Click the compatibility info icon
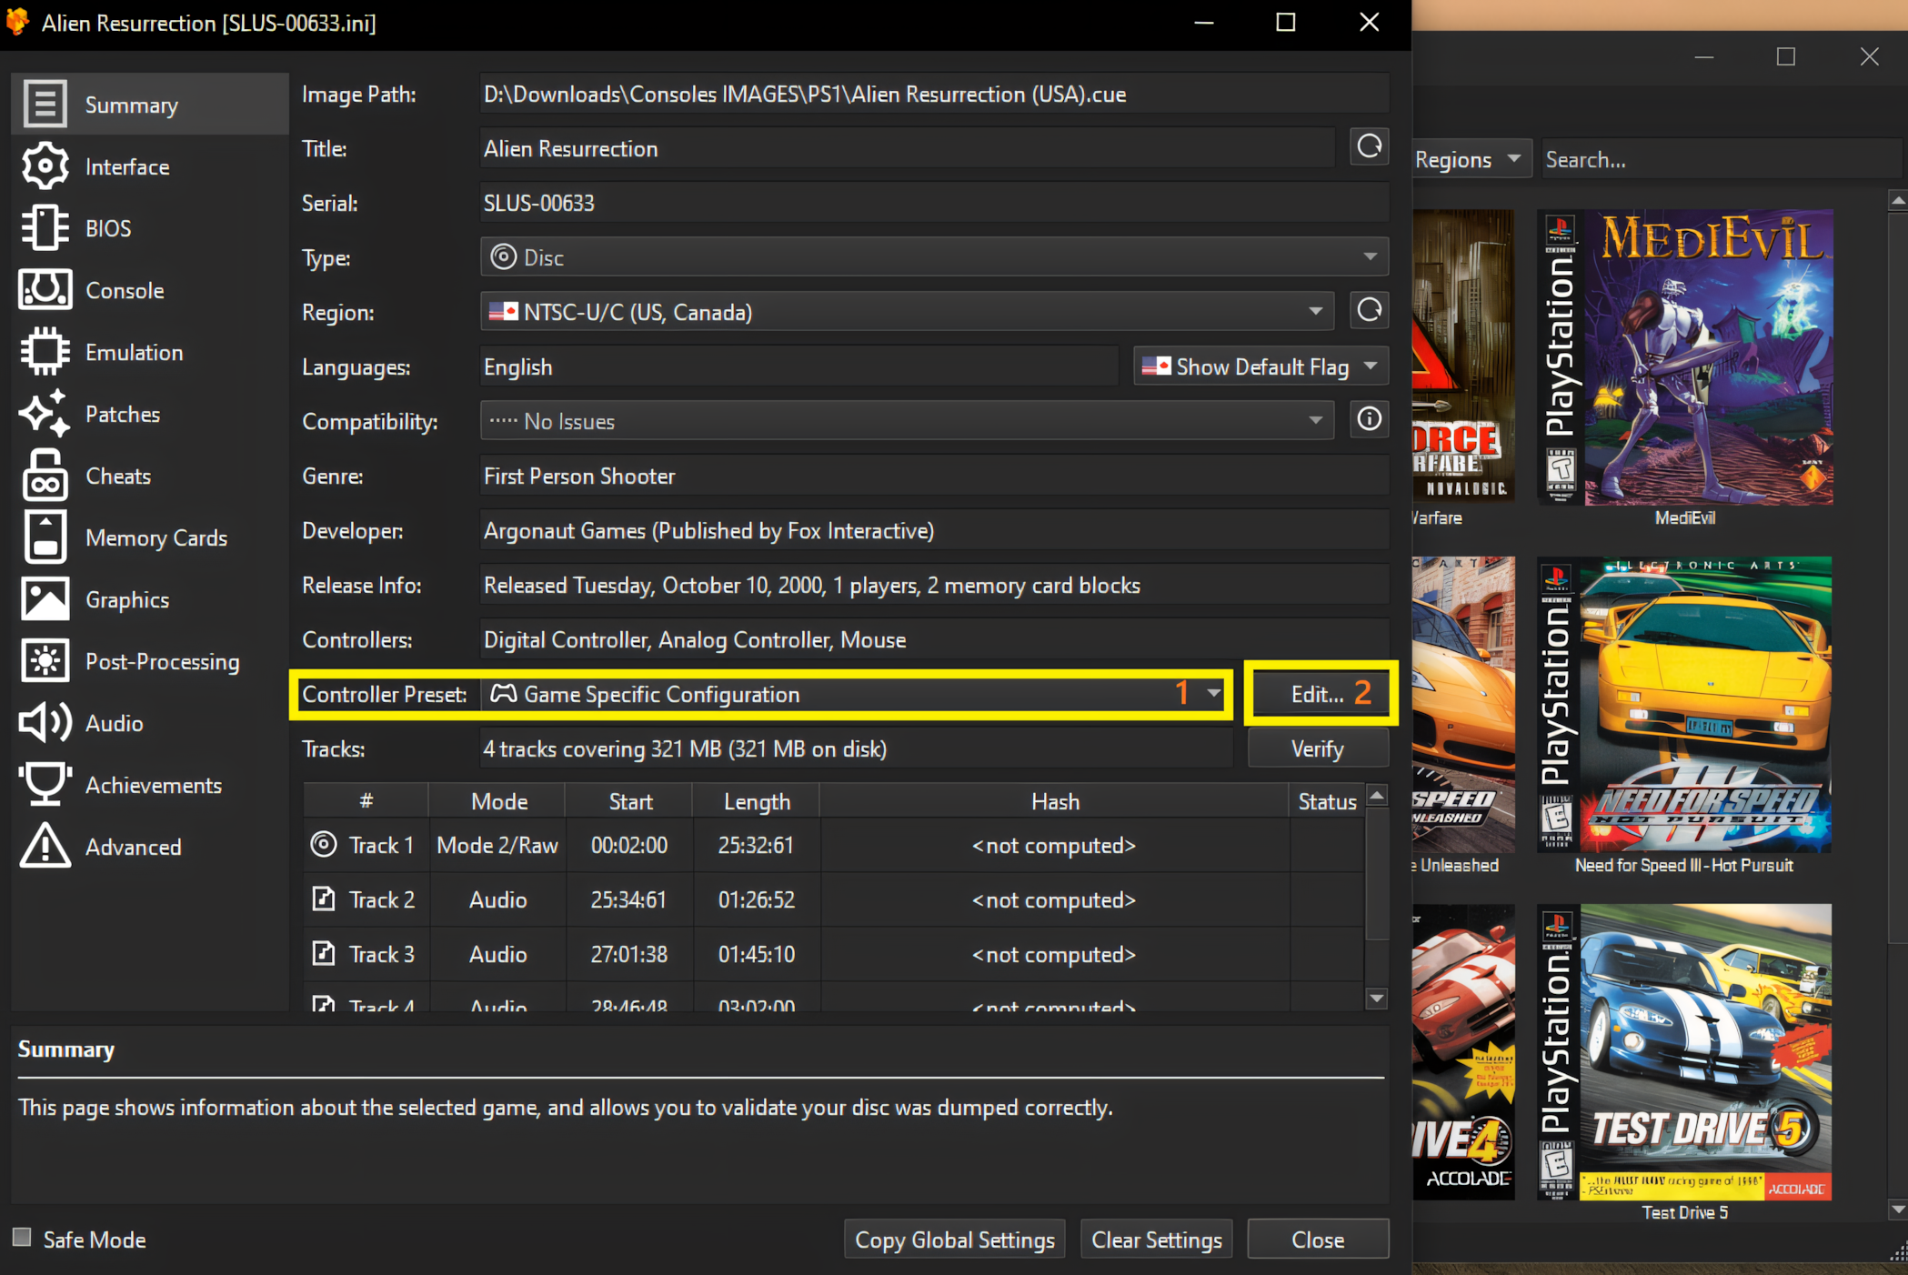This screenshot has height=1275, width=1908. [1369, 419]
